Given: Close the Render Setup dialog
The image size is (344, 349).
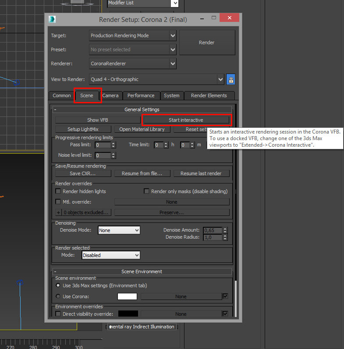Looking at the screenshot, I should pos(230,18).
